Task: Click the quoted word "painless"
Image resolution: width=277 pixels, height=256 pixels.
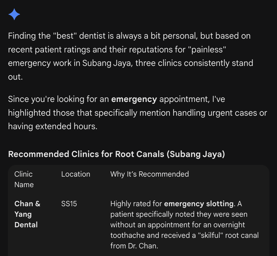Action: point(208,50)
